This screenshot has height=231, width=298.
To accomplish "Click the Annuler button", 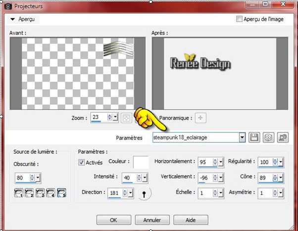I will (152, 220).
